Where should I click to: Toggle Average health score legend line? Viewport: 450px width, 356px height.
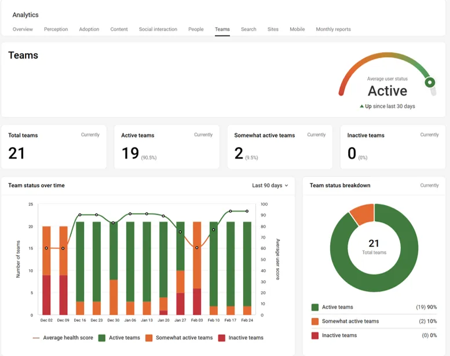[x=36, y=338]
